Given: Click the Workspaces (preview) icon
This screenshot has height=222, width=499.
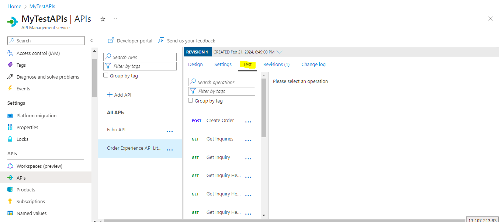Looking at the screenshot, I should pyautogui.click(x=10, y=166).
